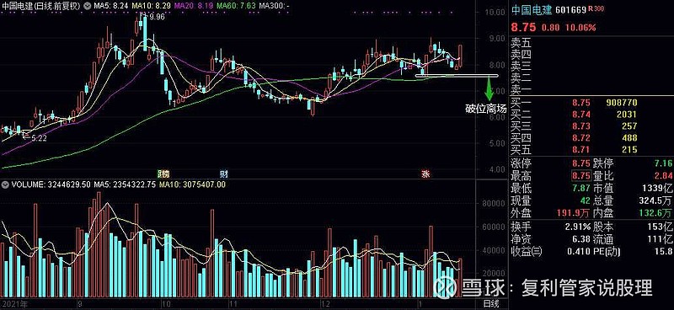Click the volume MA5: 2354322.75 label
This screenshot has width=674, height=310.
[125, 184]
